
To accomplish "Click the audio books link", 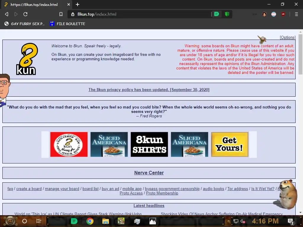I will 214,189.
